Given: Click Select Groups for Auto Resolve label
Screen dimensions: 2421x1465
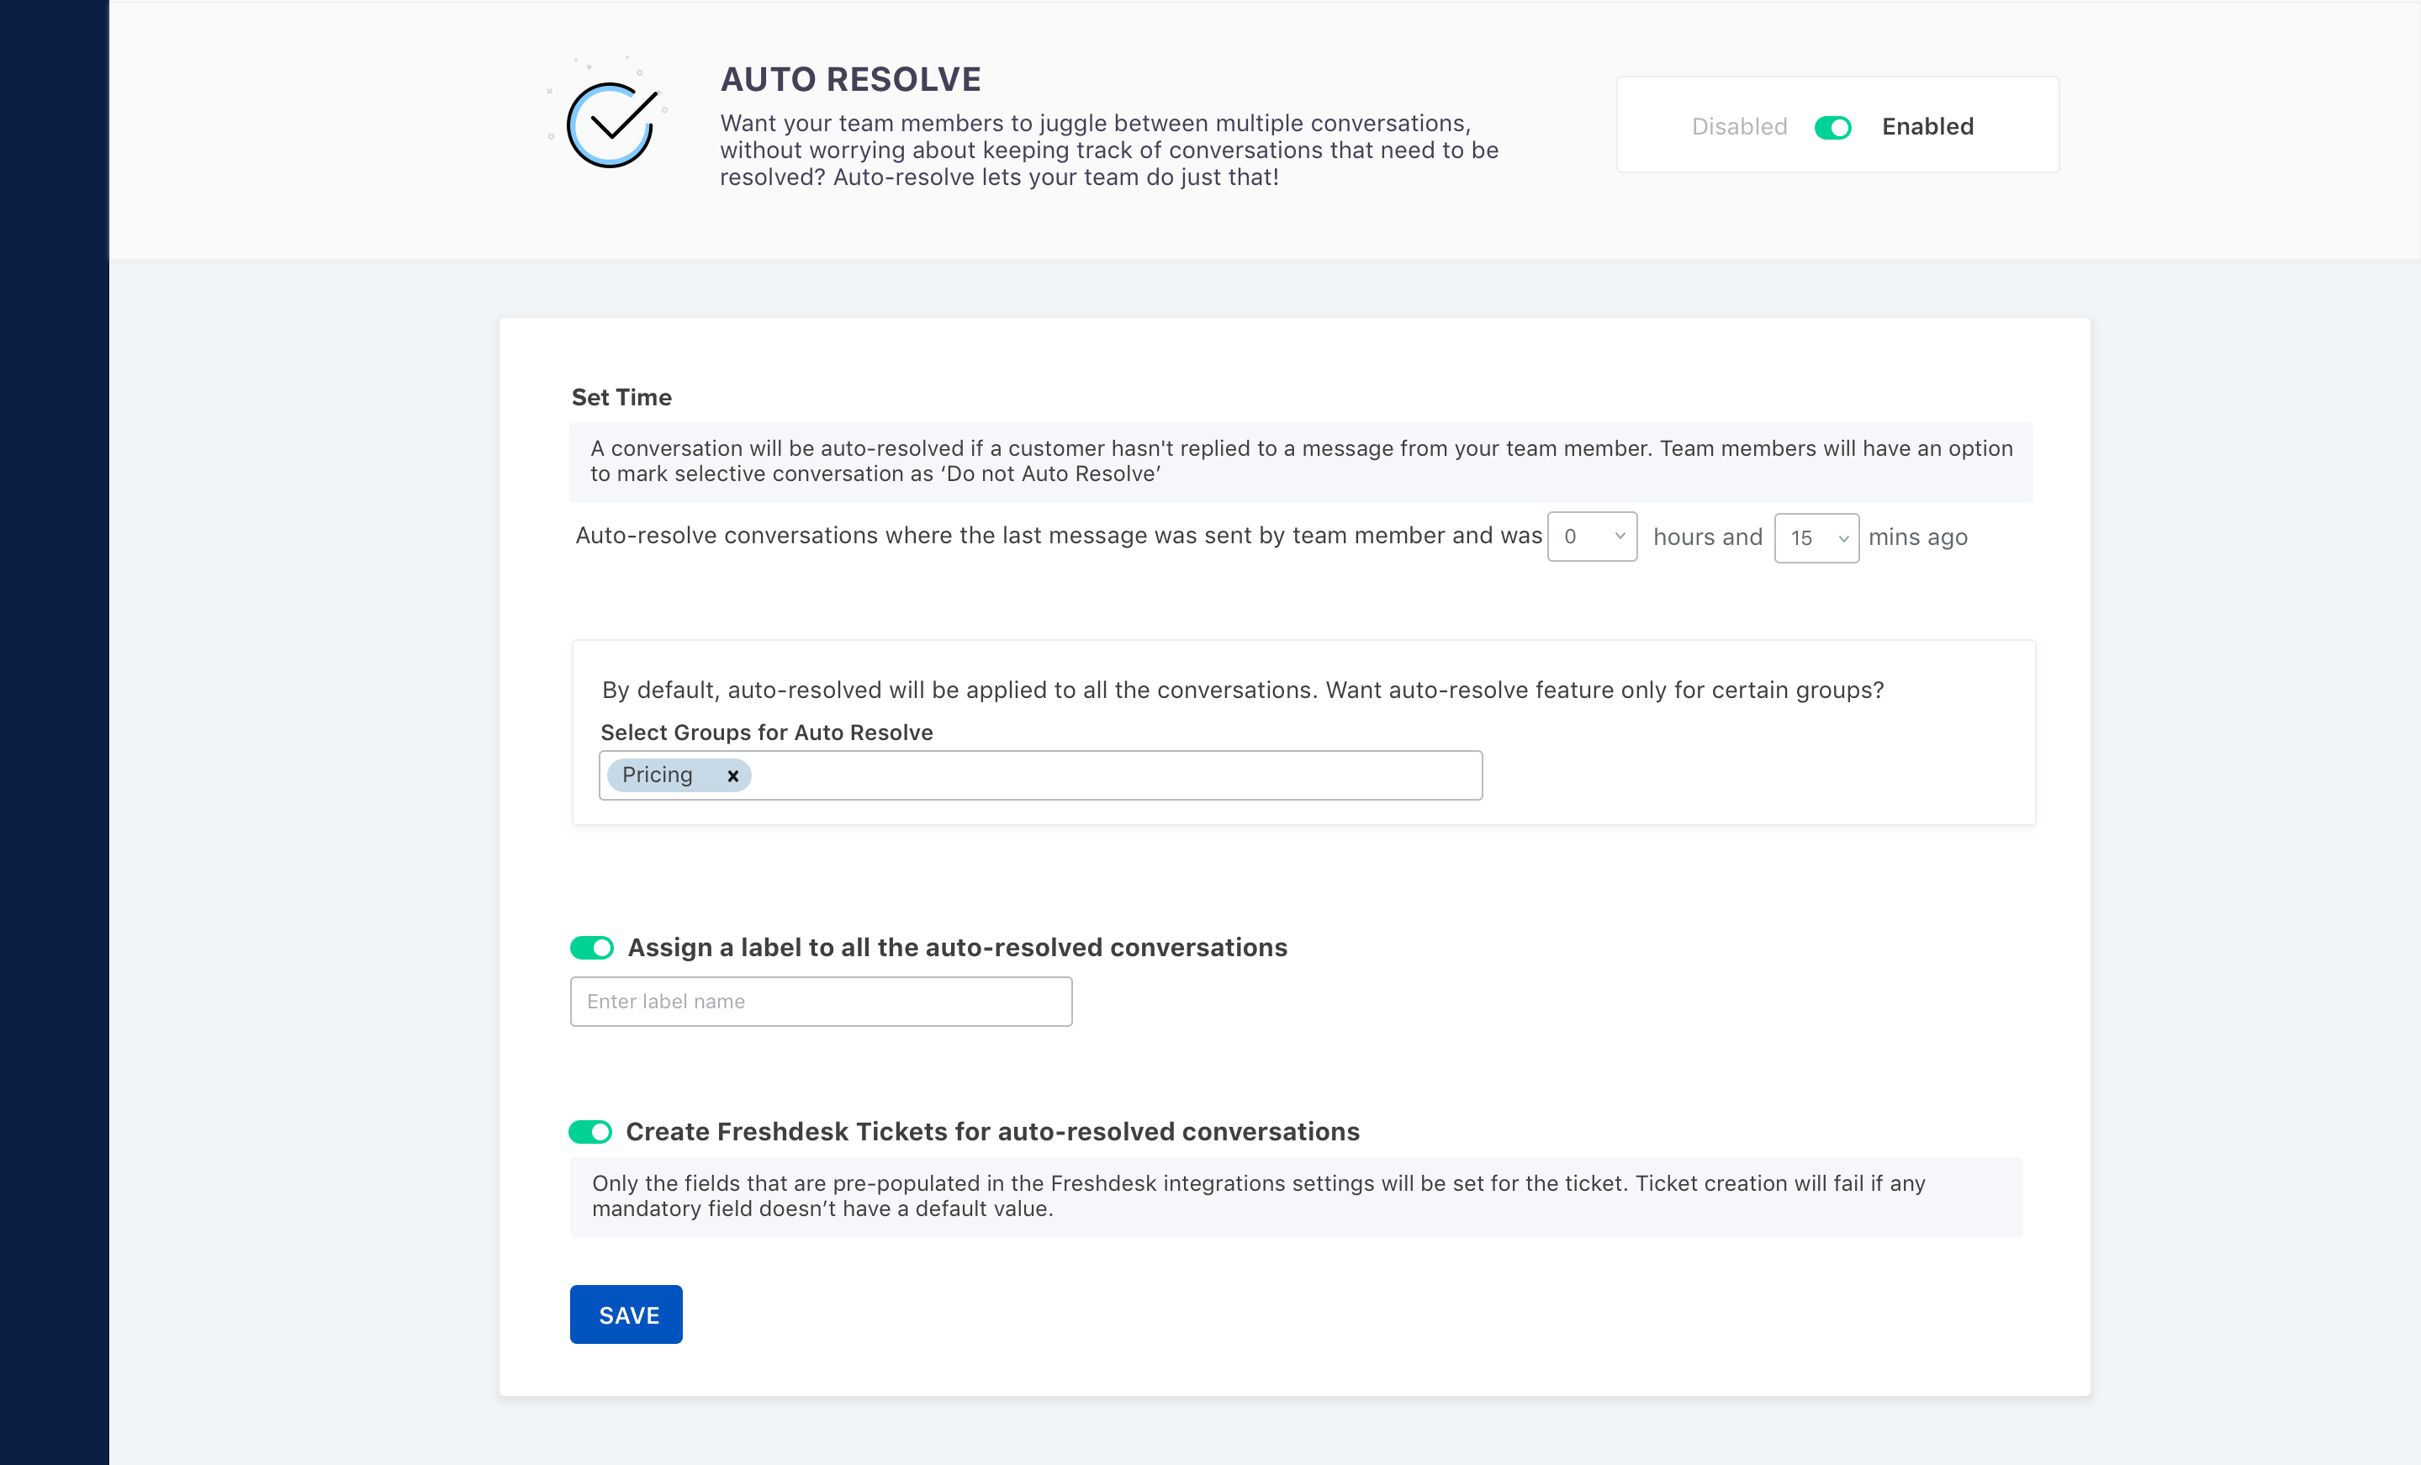Looking at the screenshot, I should (x=766, y=732).
